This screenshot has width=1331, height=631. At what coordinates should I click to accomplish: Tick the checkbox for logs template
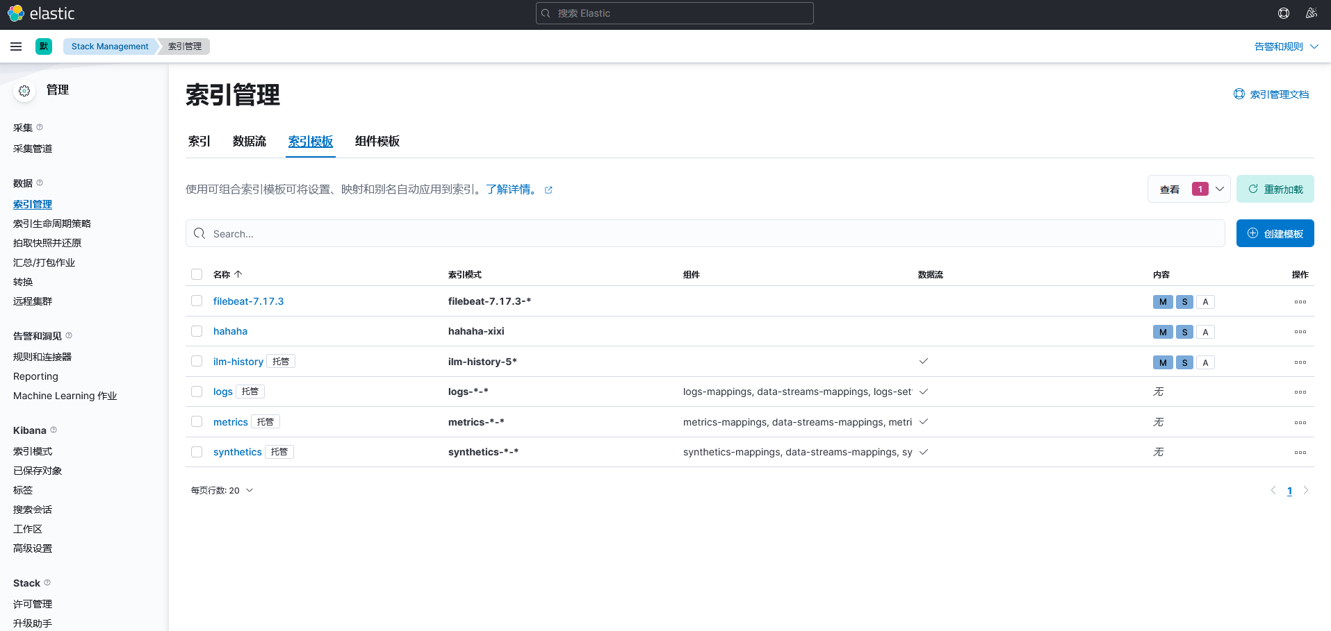197,392
